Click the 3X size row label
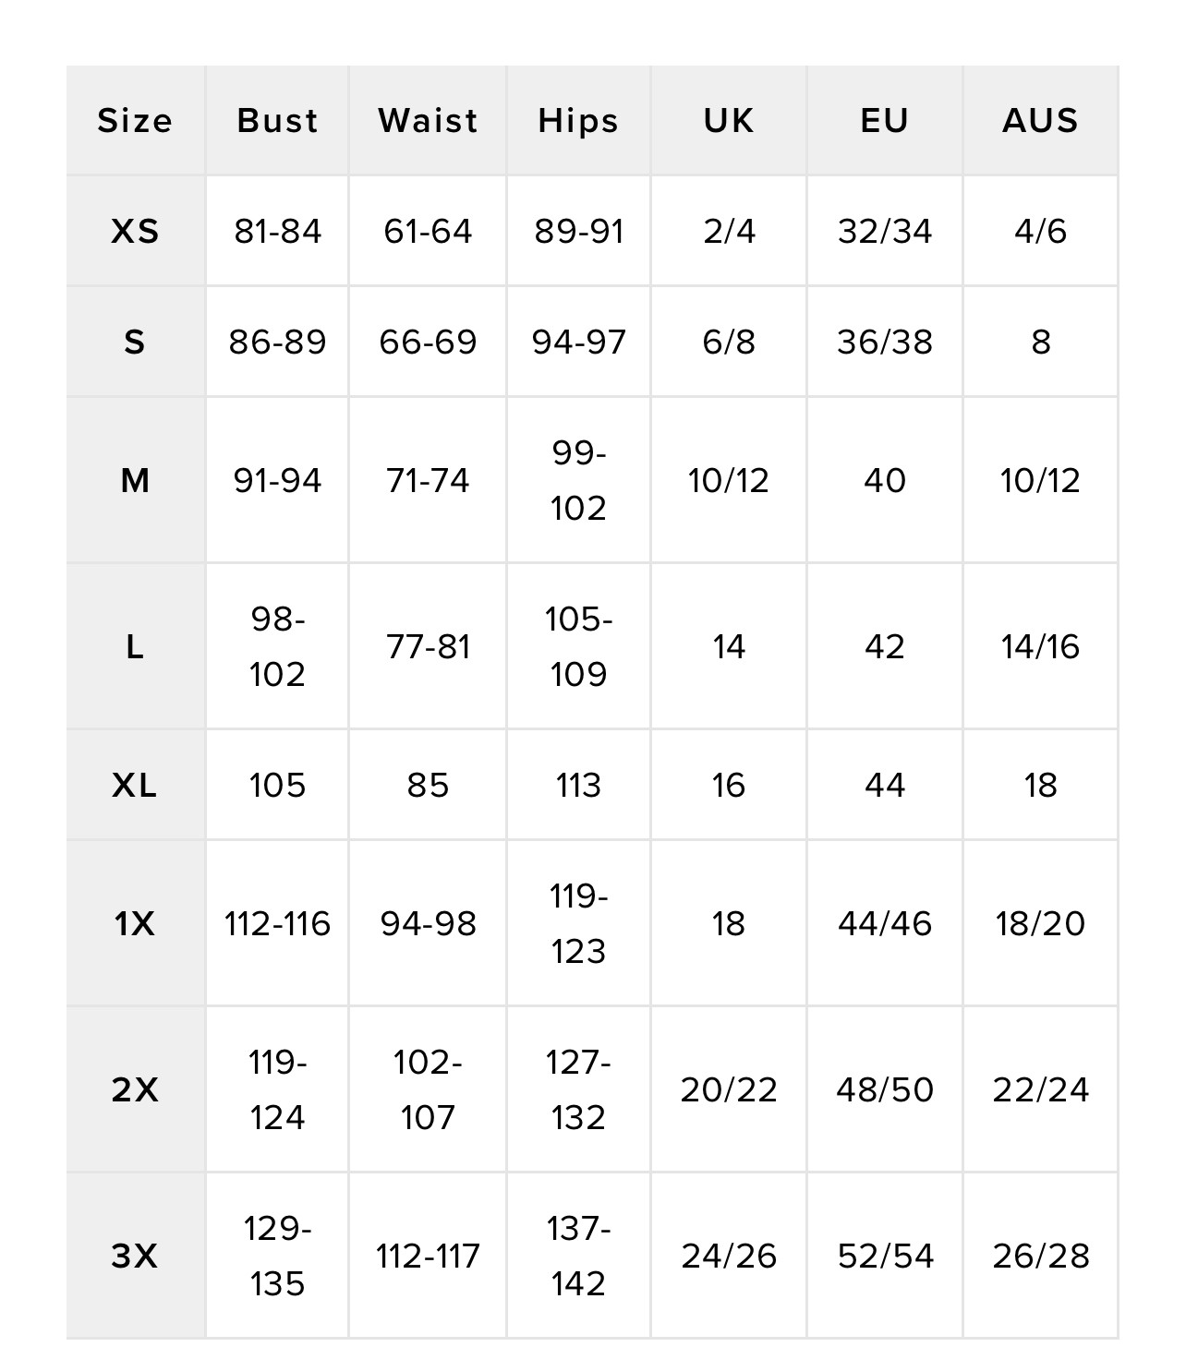This screenshot has width=1186, height=1371. pos(135,1256)
